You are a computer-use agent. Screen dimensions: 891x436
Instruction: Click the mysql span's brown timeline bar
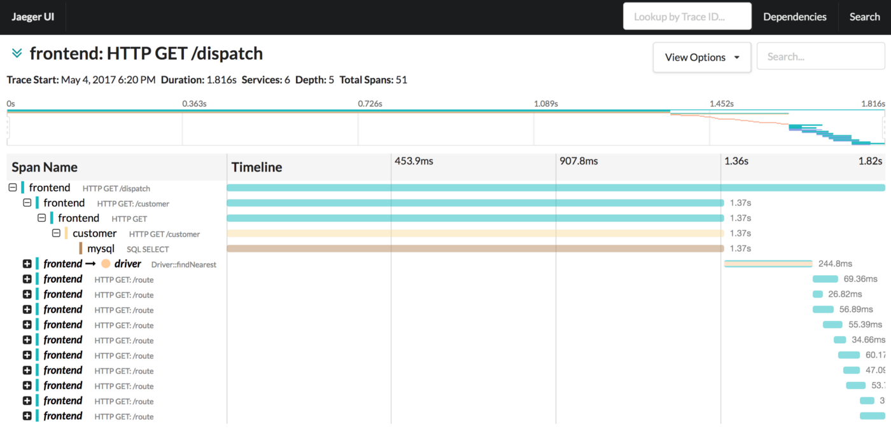[x=475, y=249]
